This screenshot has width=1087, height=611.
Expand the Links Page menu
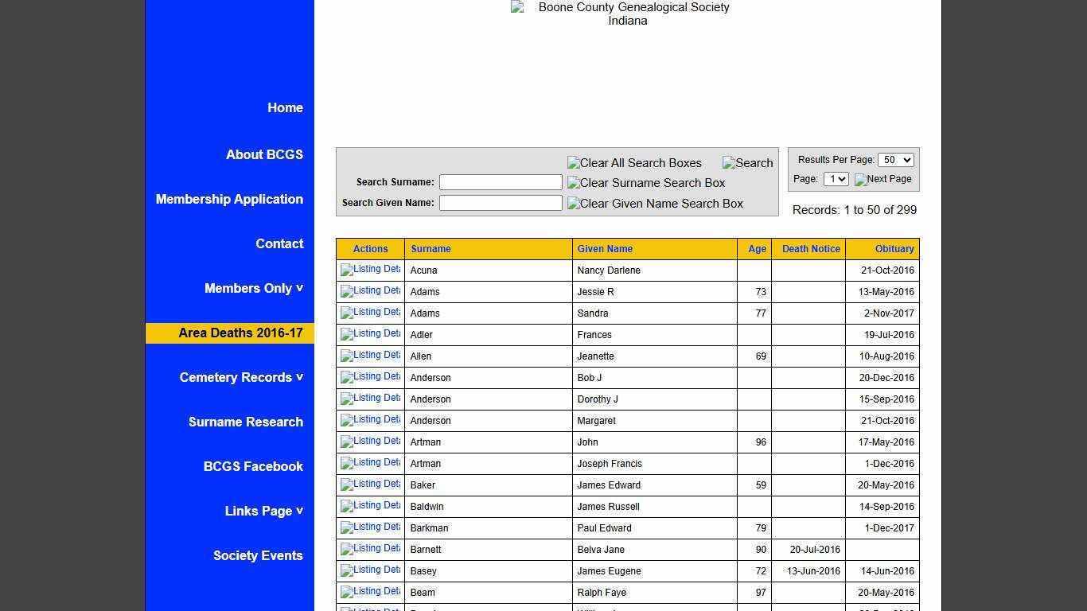[263, 511]
